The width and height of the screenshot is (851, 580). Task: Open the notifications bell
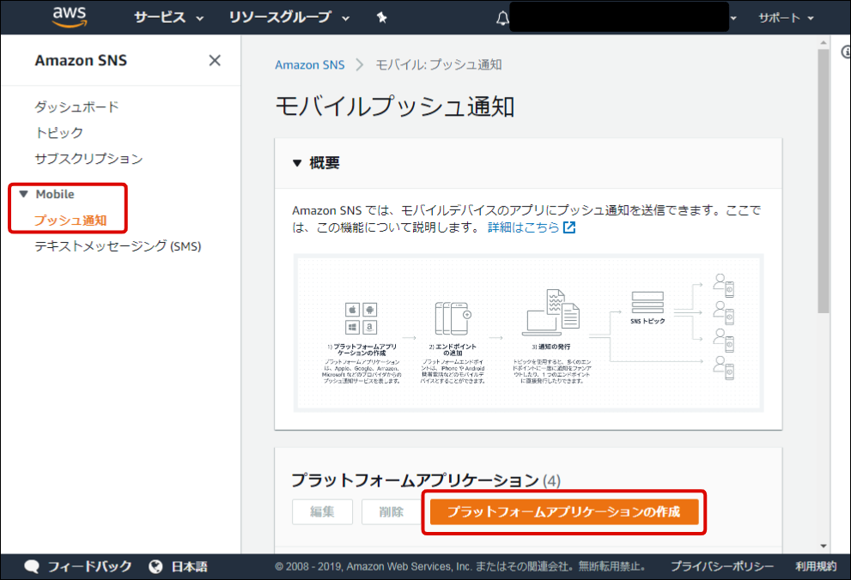[502, 18]
